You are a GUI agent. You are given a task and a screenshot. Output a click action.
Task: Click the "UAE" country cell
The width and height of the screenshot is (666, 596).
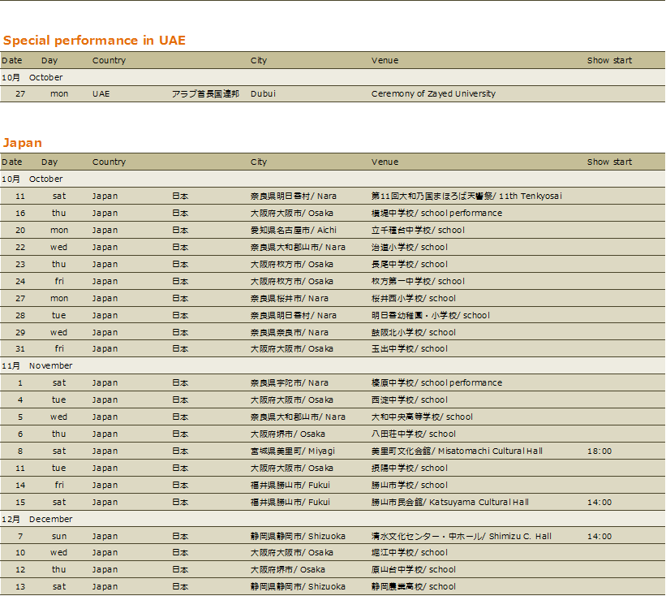[x=101, y=94]
